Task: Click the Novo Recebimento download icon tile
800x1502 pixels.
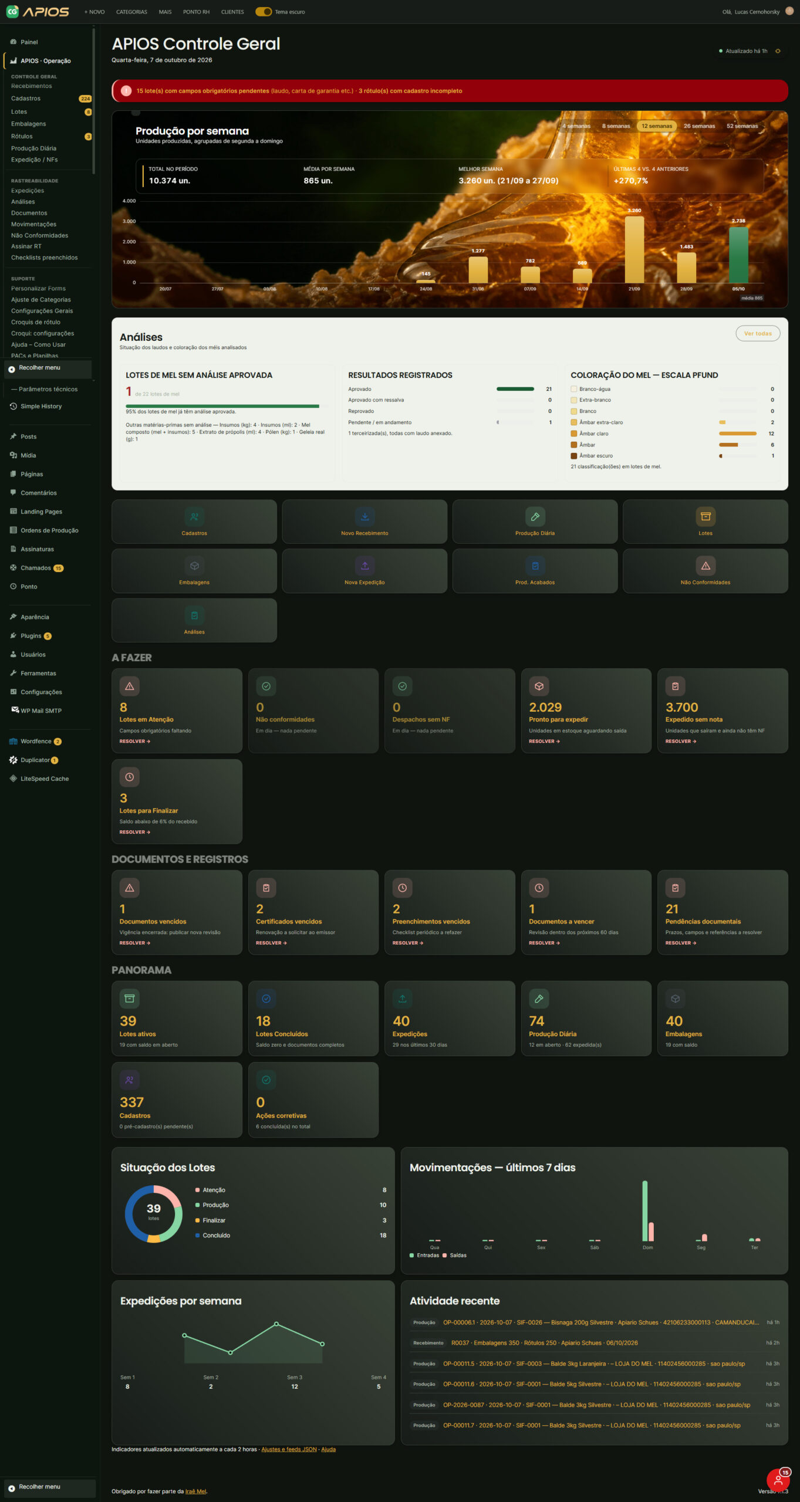Action: point(364,517)
